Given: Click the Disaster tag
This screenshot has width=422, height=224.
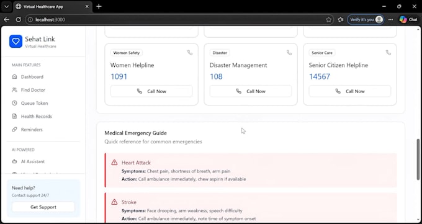Looking at the screenshot, I should (220, 53).
